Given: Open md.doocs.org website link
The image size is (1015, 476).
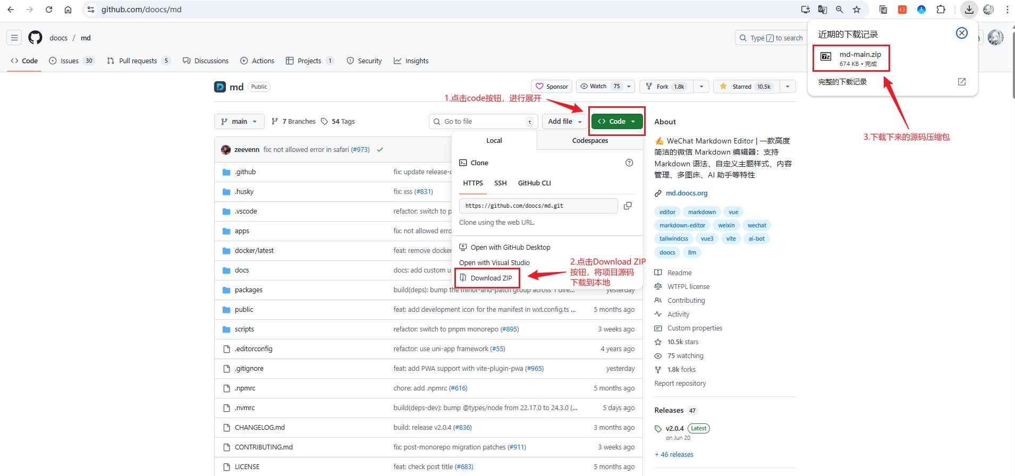Looking at the screenshot, I should coord(687,193).
